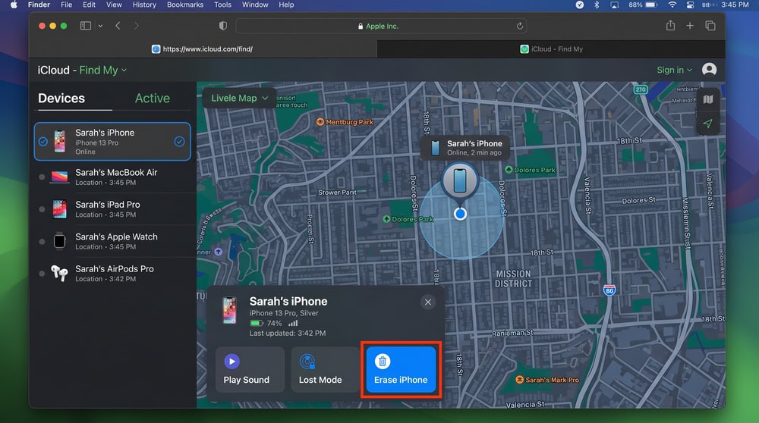Click the map view type icon
Image resolution: width=759 pixels, height=423 pixels.
pyautogui.click(x=708, y=99)
